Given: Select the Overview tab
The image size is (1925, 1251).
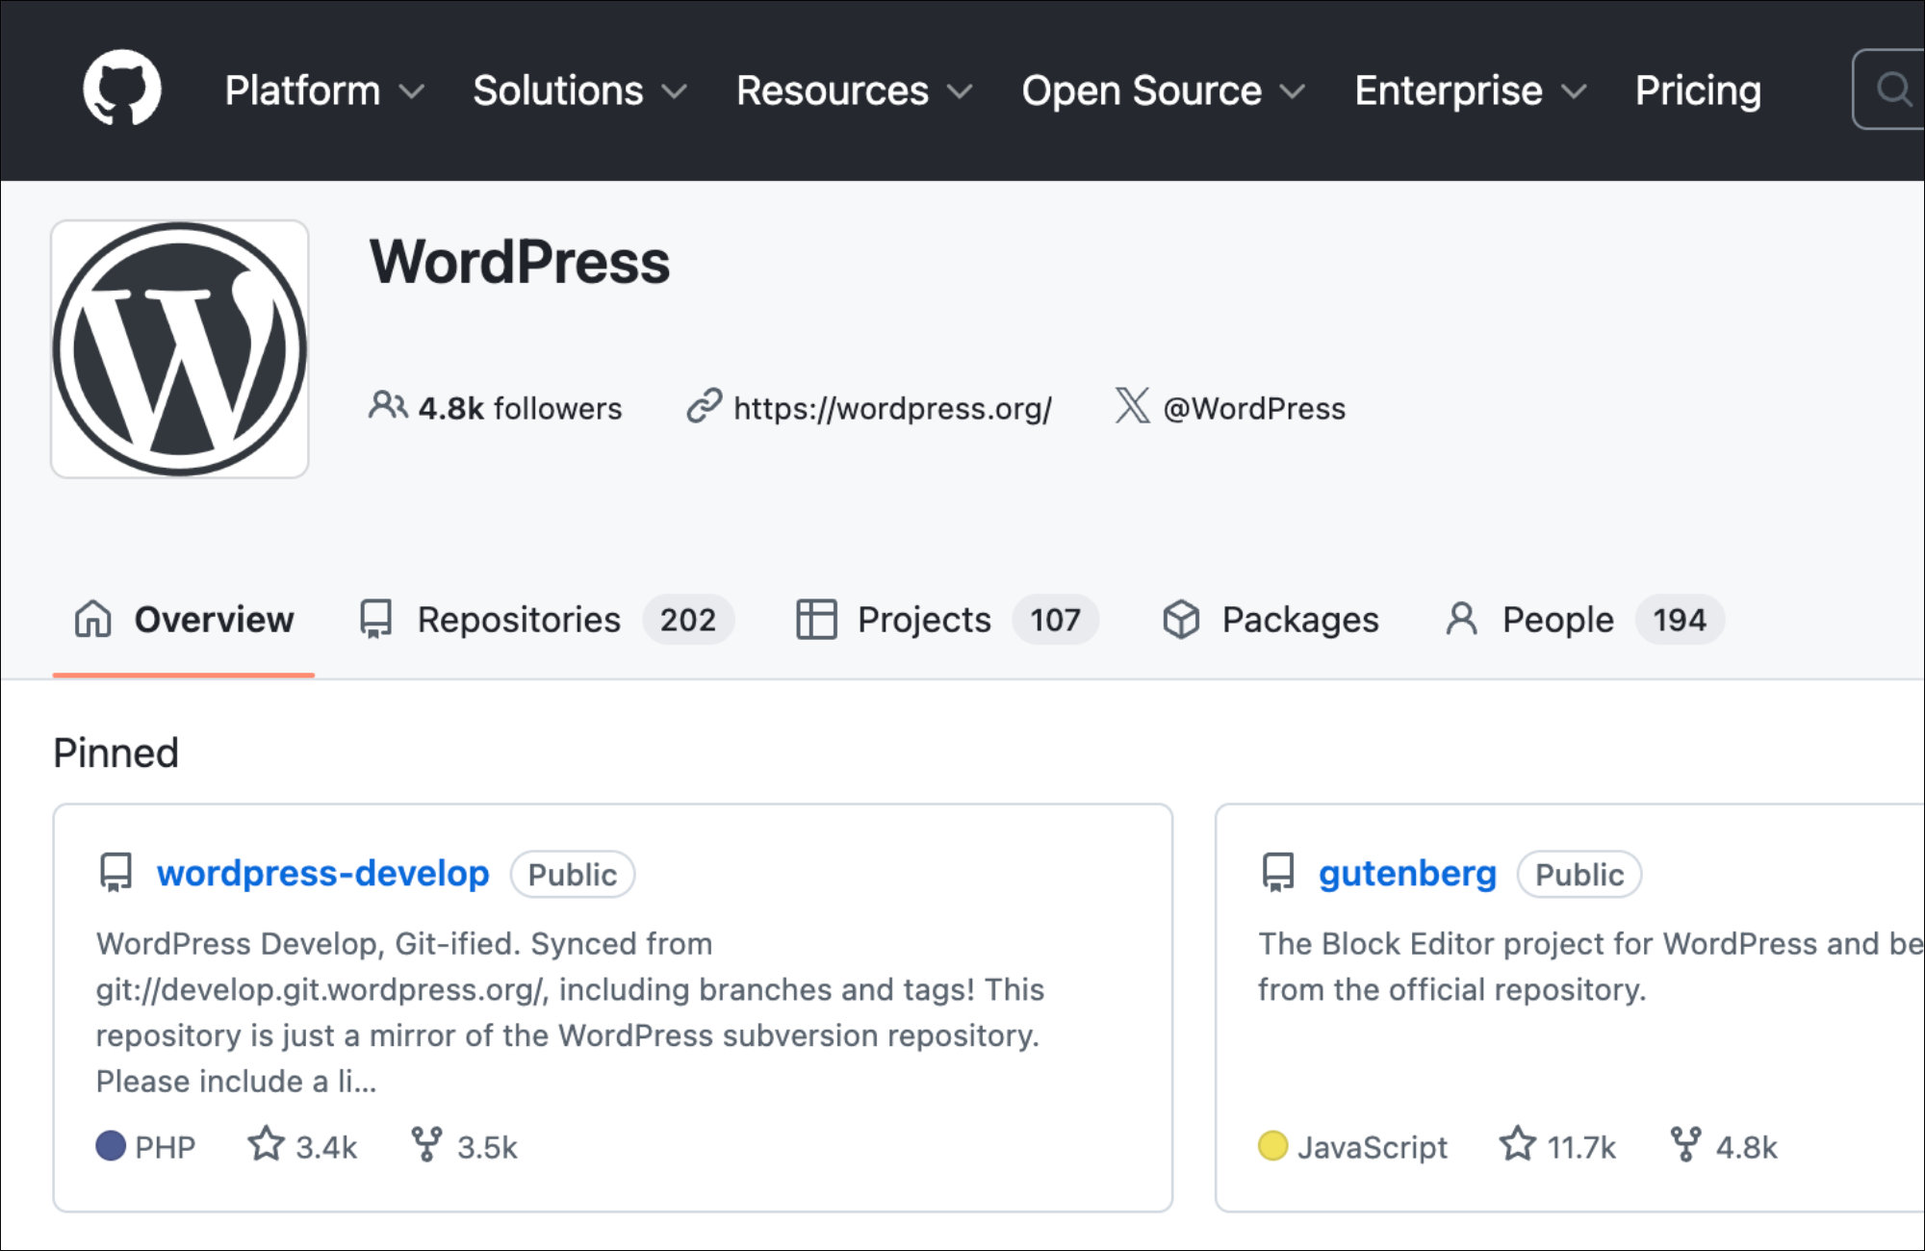Looking at the screenshot, I should [184, 620].
